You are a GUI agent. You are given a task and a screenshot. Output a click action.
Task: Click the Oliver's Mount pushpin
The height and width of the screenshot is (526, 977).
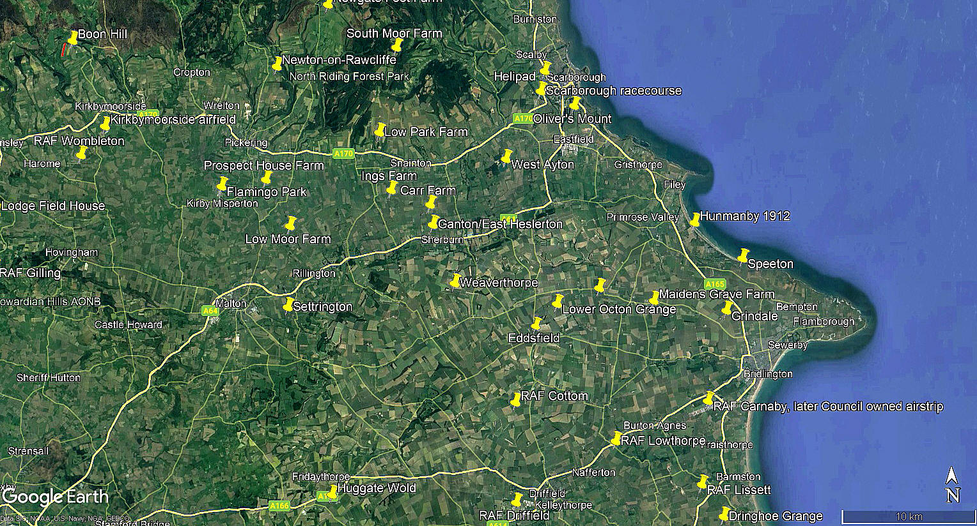(x=575, y=103)
